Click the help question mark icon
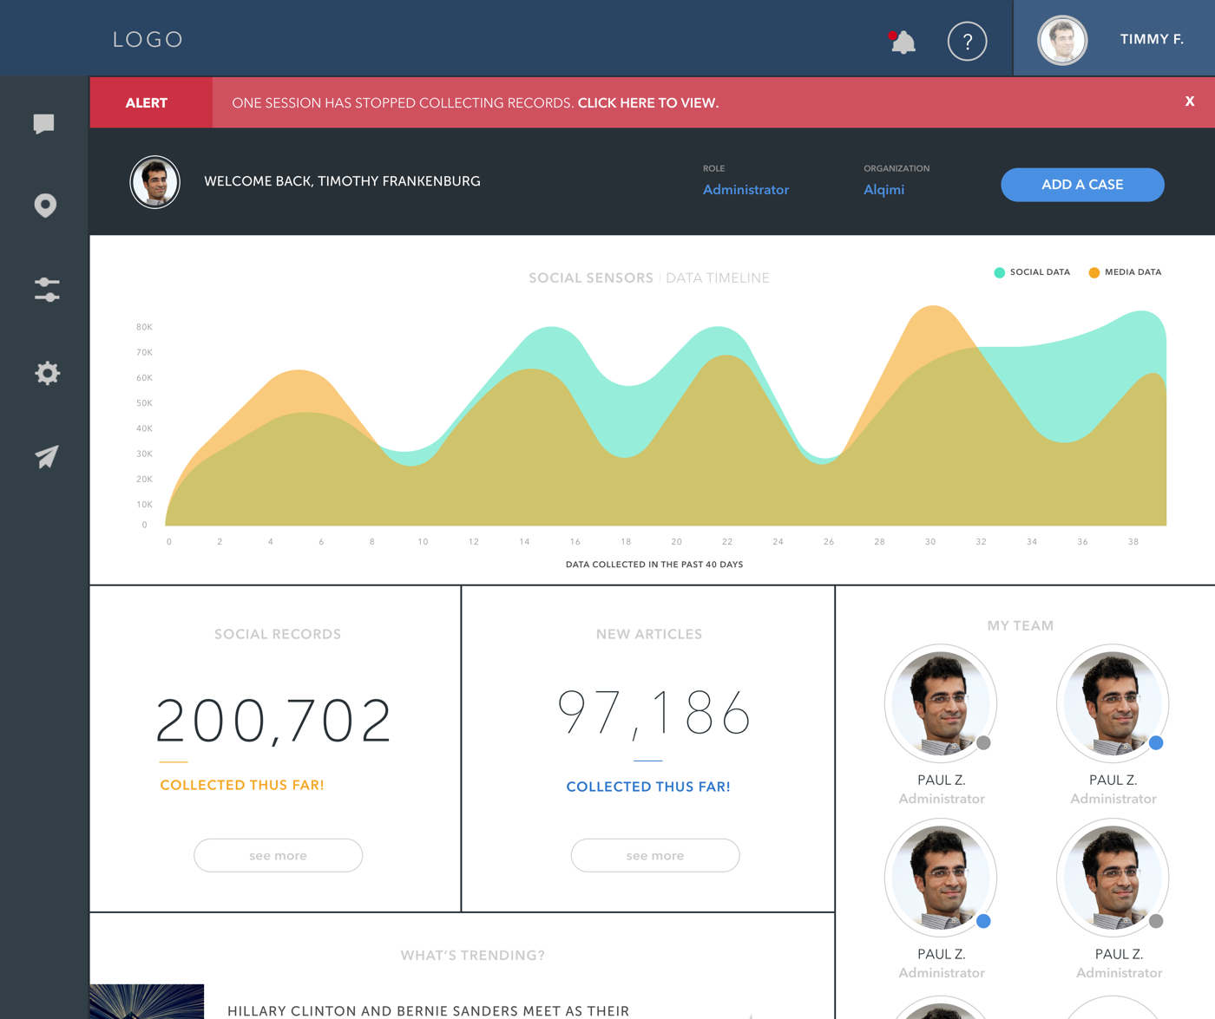 click(967, 41)
